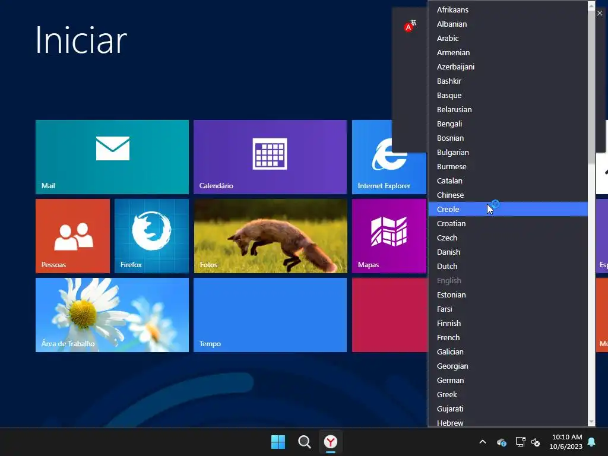
Task: Choose the Bosnian option
Action: coord(508,138)
